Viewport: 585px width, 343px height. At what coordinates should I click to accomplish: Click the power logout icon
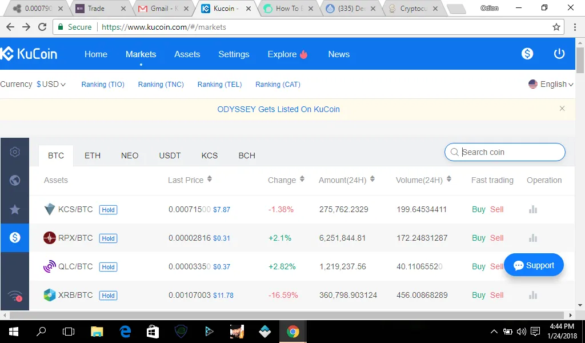pyautogui.click(x=559, y=54)
